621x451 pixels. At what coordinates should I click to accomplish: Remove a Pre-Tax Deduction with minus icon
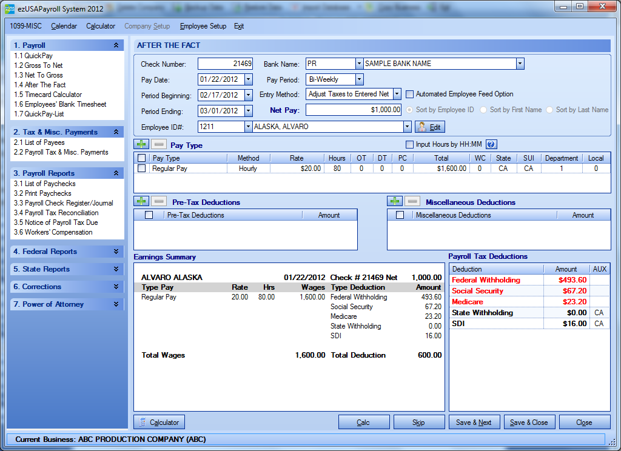(158, 201)
